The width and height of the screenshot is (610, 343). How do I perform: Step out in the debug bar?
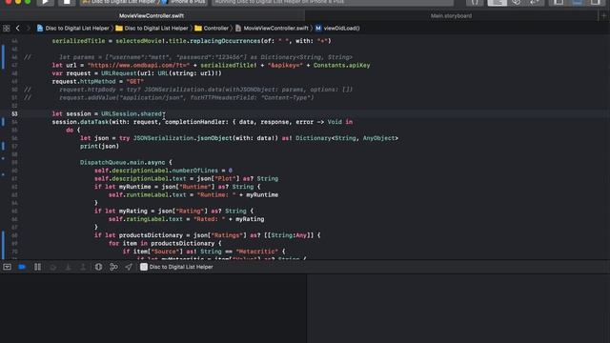[83, 267]
